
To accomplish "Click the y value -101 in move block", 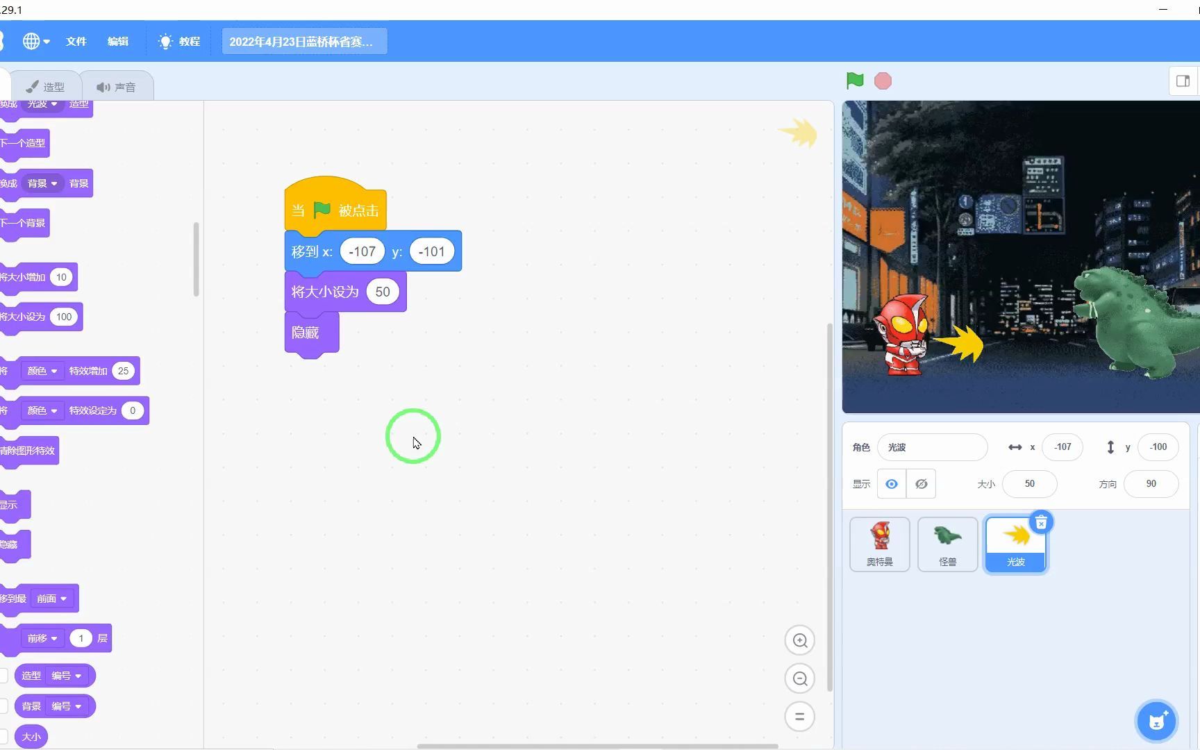I will pyautogui.click(x=431, y=251).
